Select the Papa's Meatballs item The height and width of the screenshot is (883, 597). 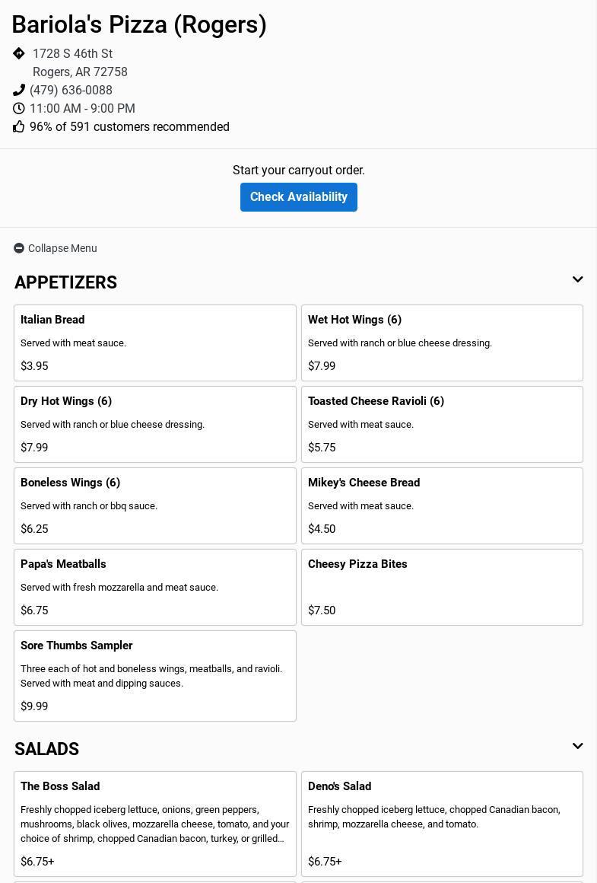coord(154,587)
